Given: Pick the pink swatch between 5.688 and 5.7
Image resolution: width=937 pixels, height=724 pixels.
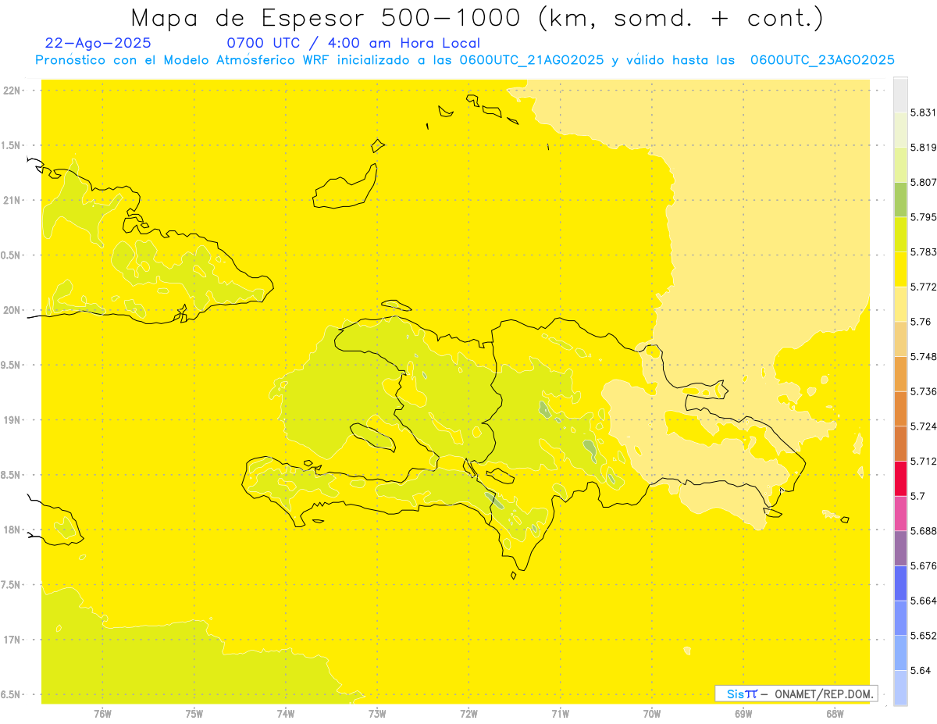Looking at the screenshot, I should click(x=900, y=513).
